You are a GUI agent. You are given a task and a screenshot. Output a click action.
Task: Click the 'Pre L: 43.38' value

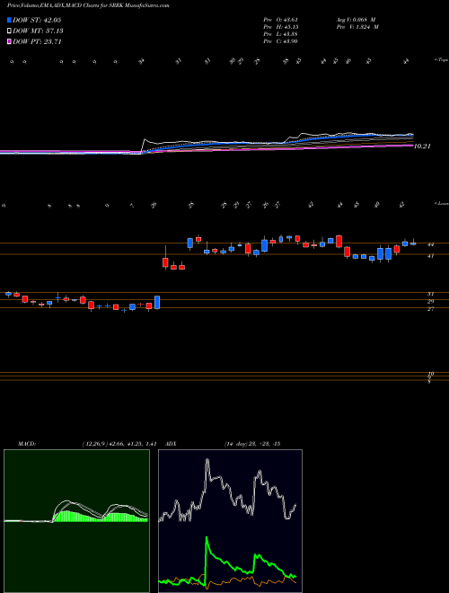(281, 34)
